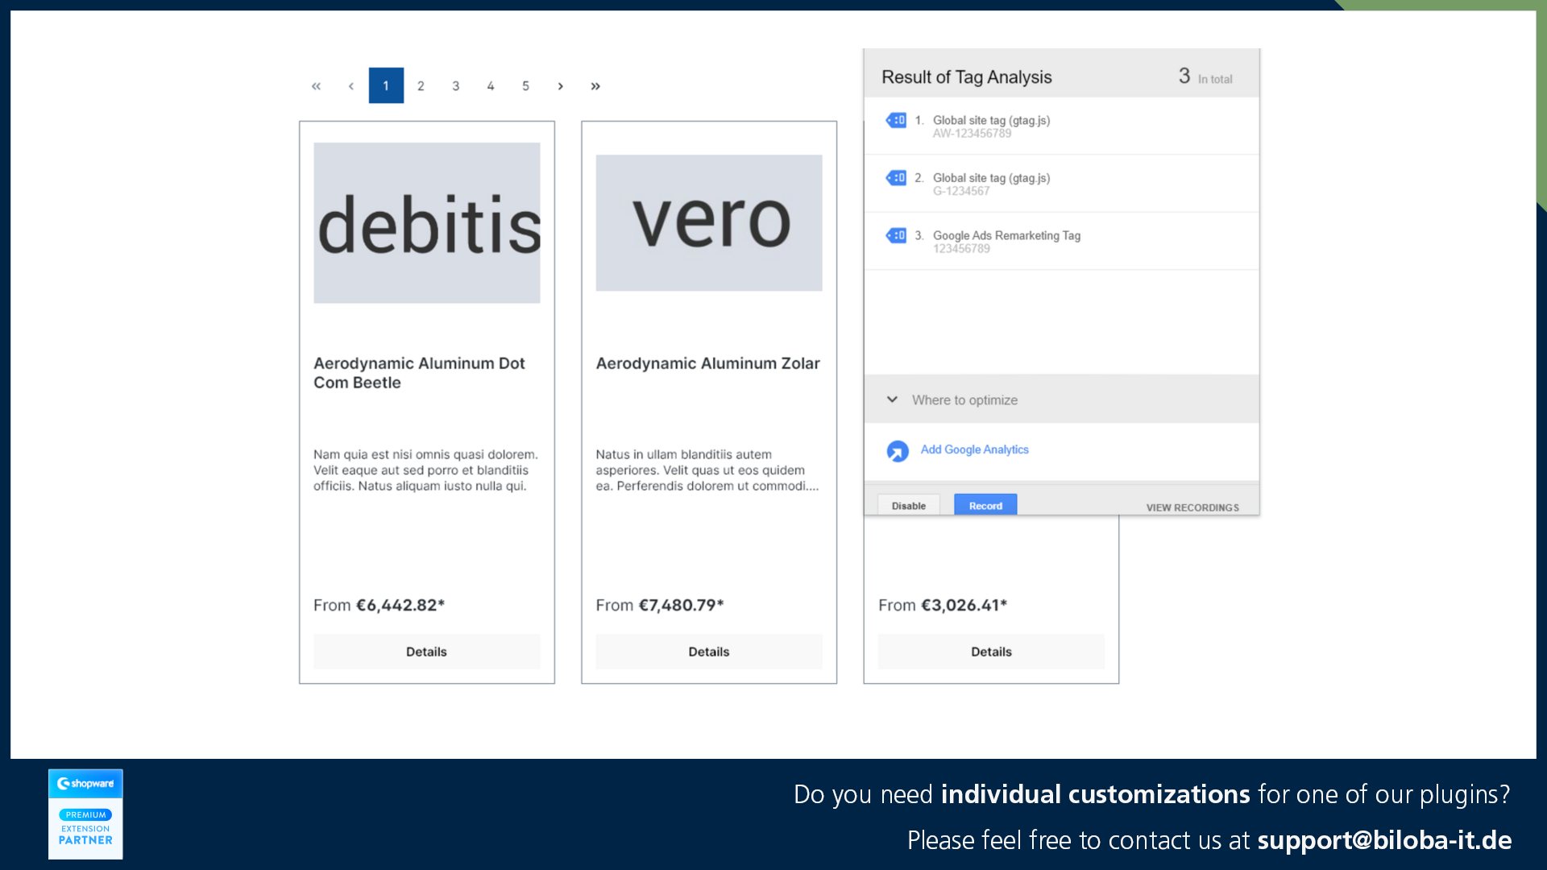Screen dimensions: 1547x870
Task: Select page 4 in pagination
Action: [491, 86]
